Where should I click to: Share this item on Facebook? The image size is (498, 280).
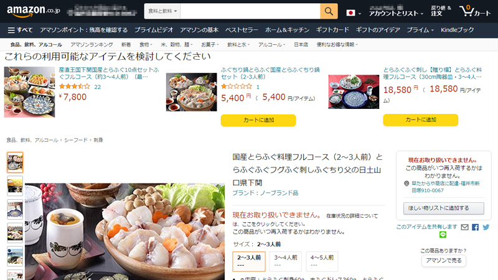475,227
